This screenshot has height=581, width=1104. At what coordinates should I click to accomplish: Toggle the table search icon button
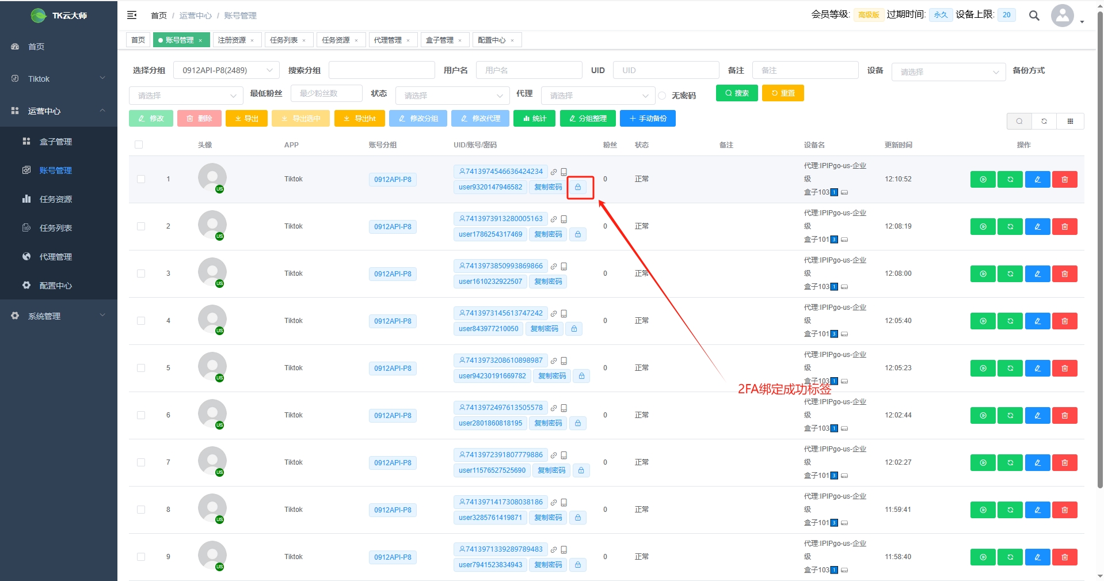point(1019,121)
